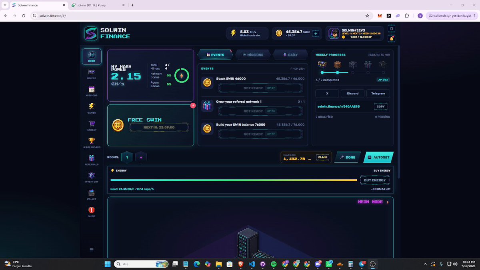Click the Autoset button
Image resolution: width=480 pixels, height=270 pixels.
tap(378, 157)
